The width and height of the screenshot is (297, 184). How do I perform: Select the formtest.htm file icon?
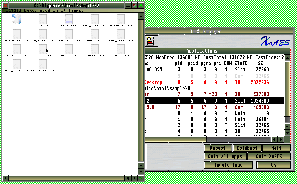click(17, 34)
